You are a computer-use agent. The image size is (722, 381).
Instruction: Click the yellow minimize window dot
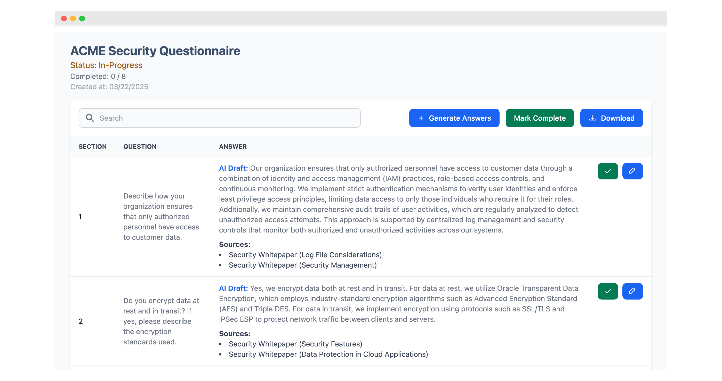coord(73,19)
